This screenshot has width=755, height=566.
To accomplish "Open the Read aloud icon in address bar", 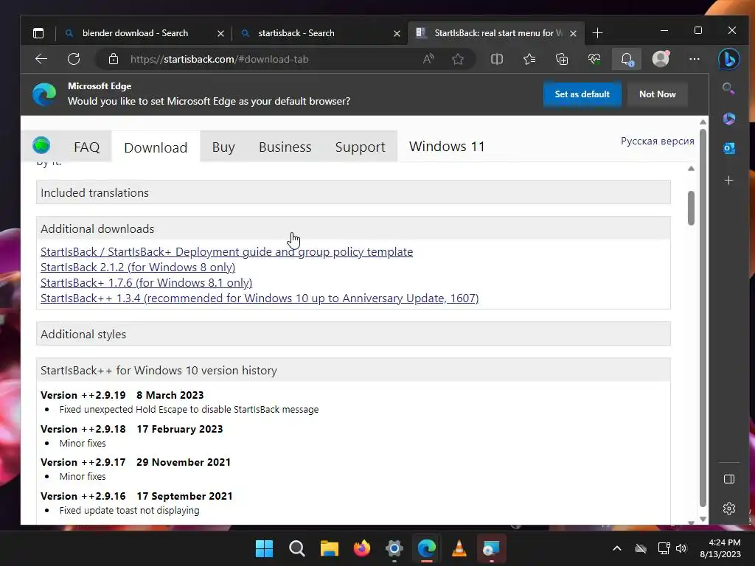I will 428,59.
